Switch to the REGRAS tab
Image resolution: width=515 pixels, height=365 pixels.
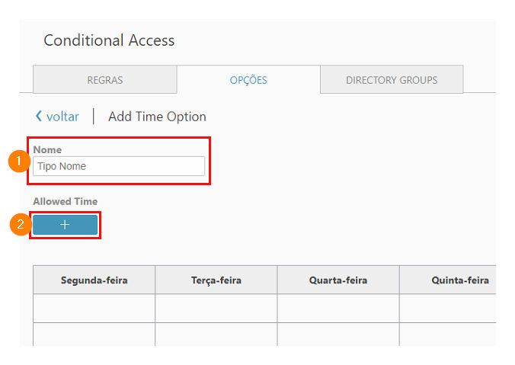[x=105, y=79]
